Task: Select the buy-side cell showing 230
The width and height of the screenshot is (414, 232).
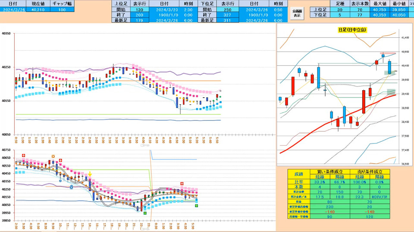Action: pyautogui.click(x=329, y=207)
